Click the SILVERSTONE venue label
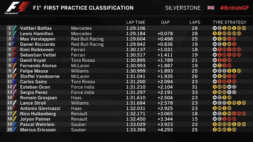 (182, 8)
